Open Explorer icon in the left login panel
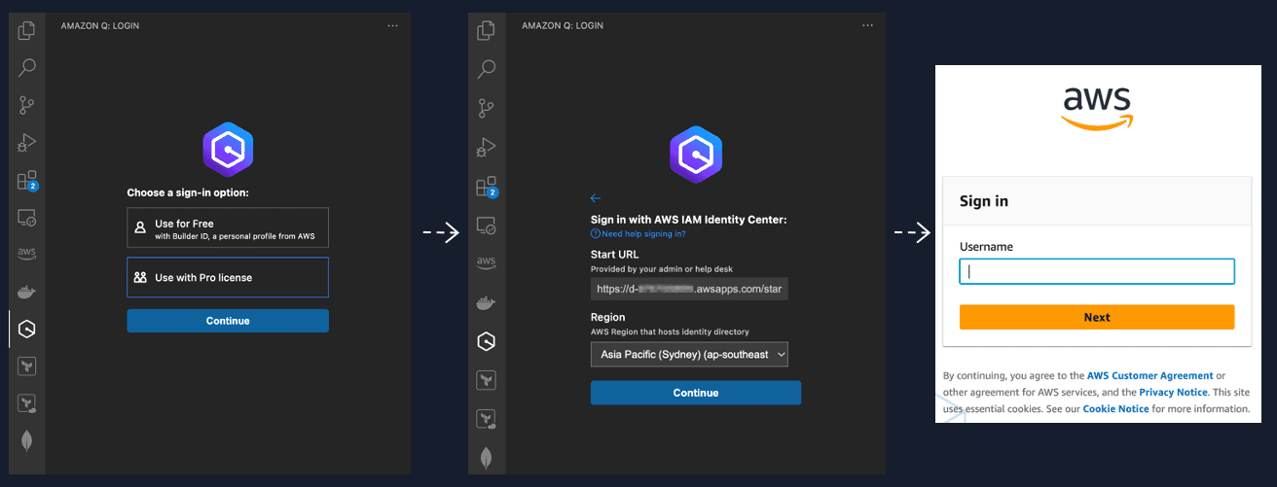Image resolution: width=1277 pixels, height=487 pixels. click(27, 30)
